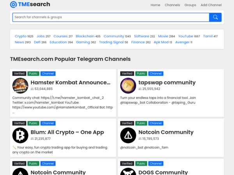Click the tapswap community coin avatar

click(x=128, y=86)
